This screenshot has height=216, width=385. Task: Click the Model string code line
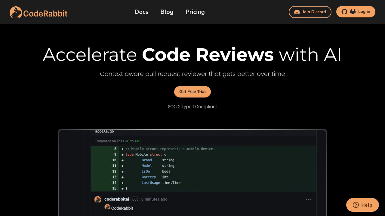(x=203, y=166)
